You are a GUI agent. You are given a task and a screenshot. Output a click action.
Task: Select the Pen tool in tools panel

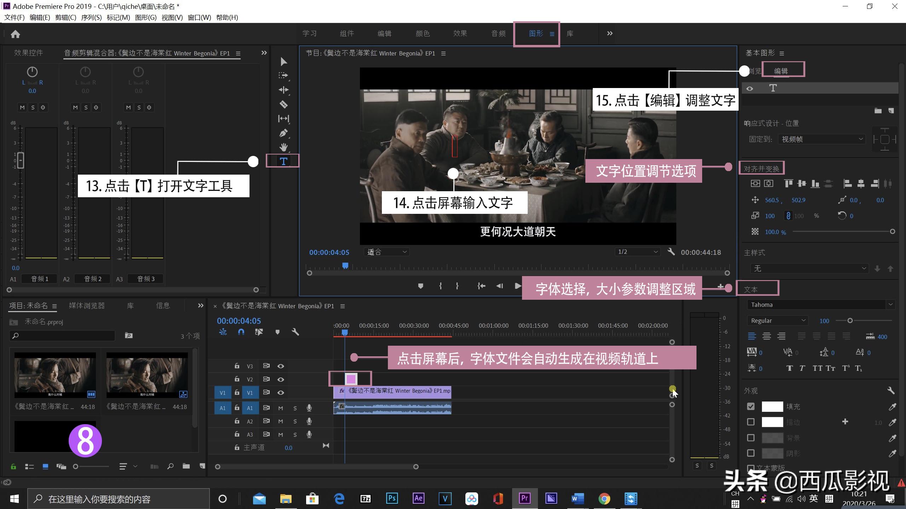283,133
